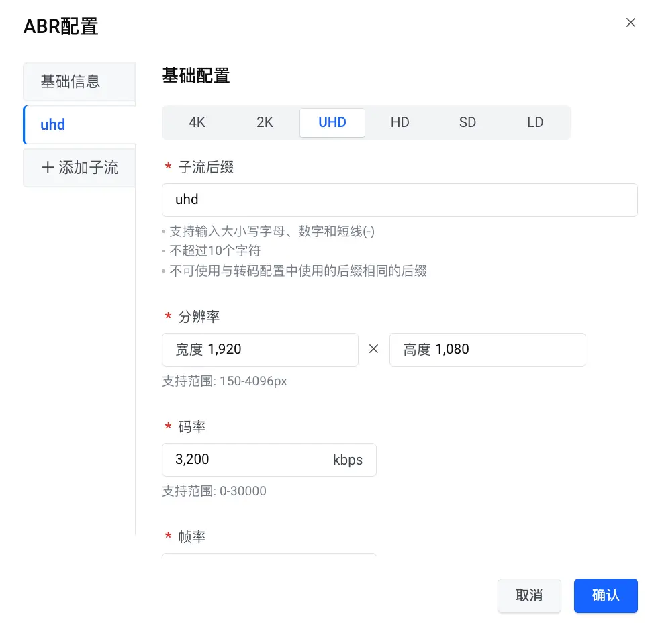Viewport: 654px width, 631px height.
Task: Focus the 子流后缀 input field
Action: point(399,200)
